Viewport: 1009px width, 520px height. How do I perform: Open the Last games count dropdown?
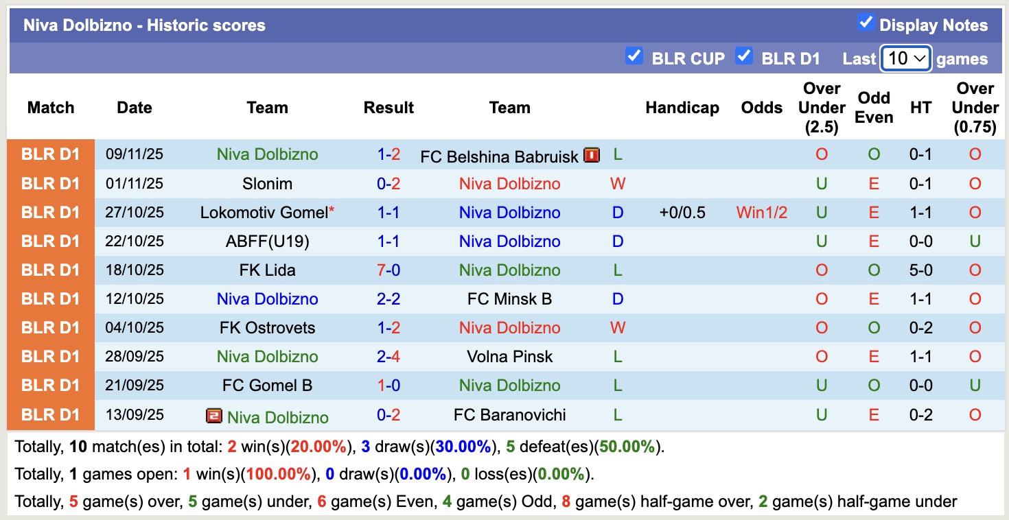tap(905, 58)
